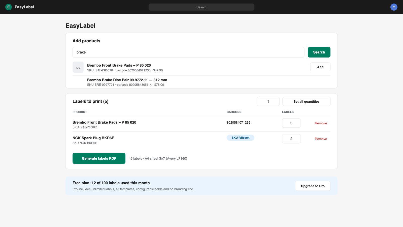The height and width of the screenshot is (227, 403).
Task: Click the EasyLabel brand name in top bar
Action: pos(24,7)
